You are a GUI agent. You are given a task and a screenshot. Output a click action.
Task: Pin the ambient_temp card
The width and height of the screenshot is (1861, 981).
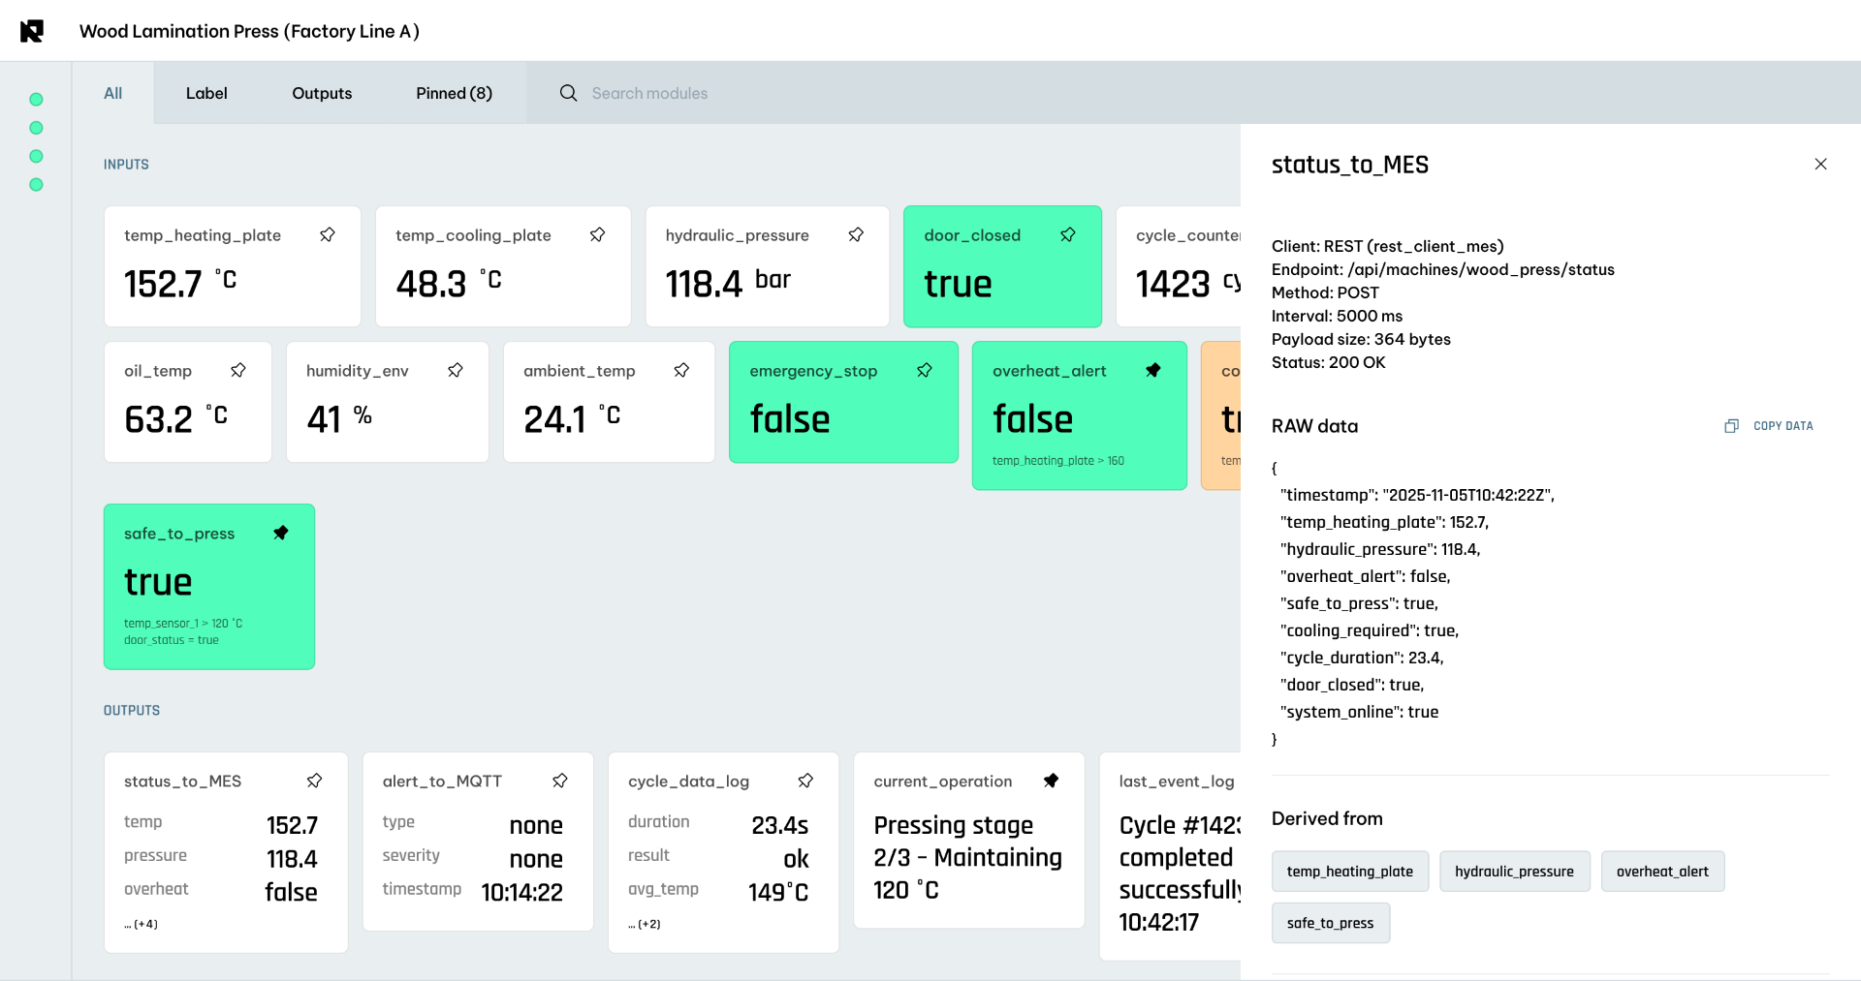click(x=681, y=371)
